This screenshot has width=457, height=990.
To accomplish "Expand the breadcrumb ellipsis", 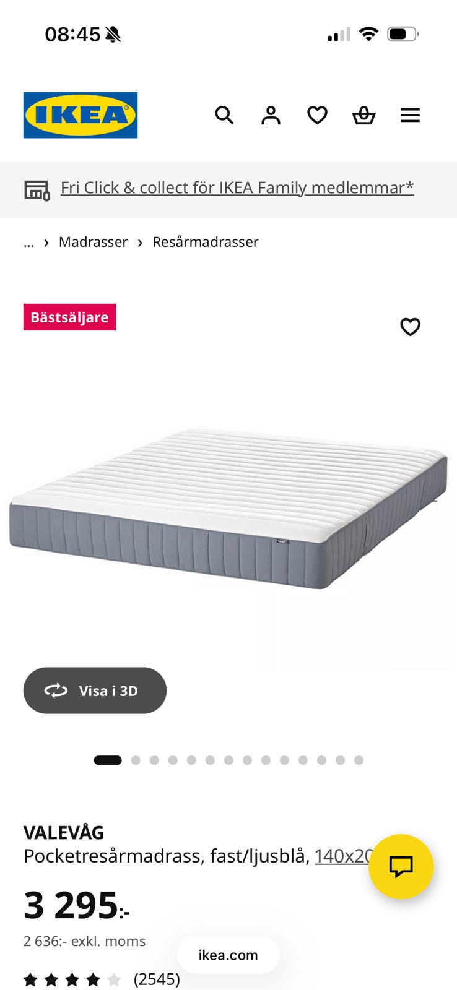I will click(x=28, y=242).
